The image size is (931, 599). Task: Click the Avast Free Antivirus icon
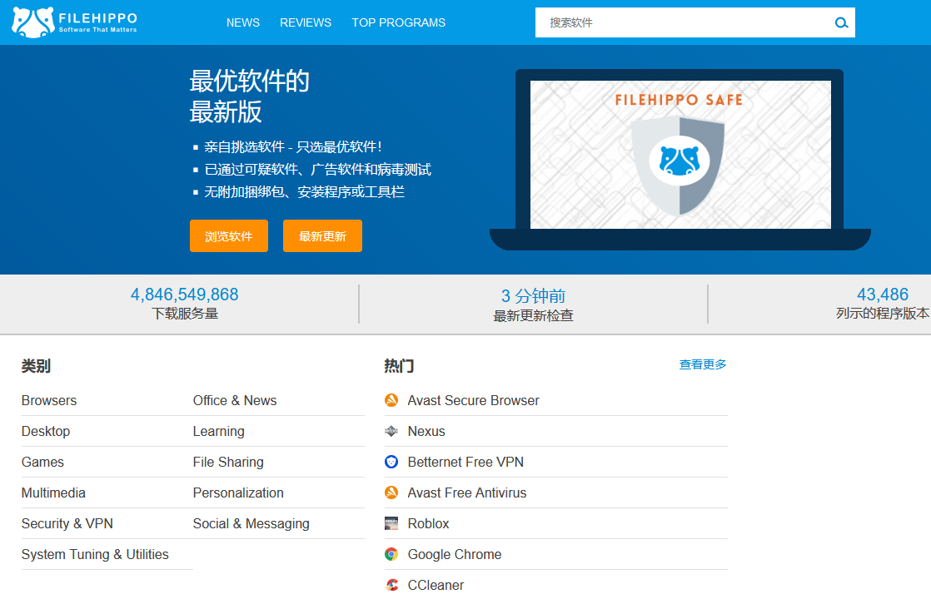391,493
